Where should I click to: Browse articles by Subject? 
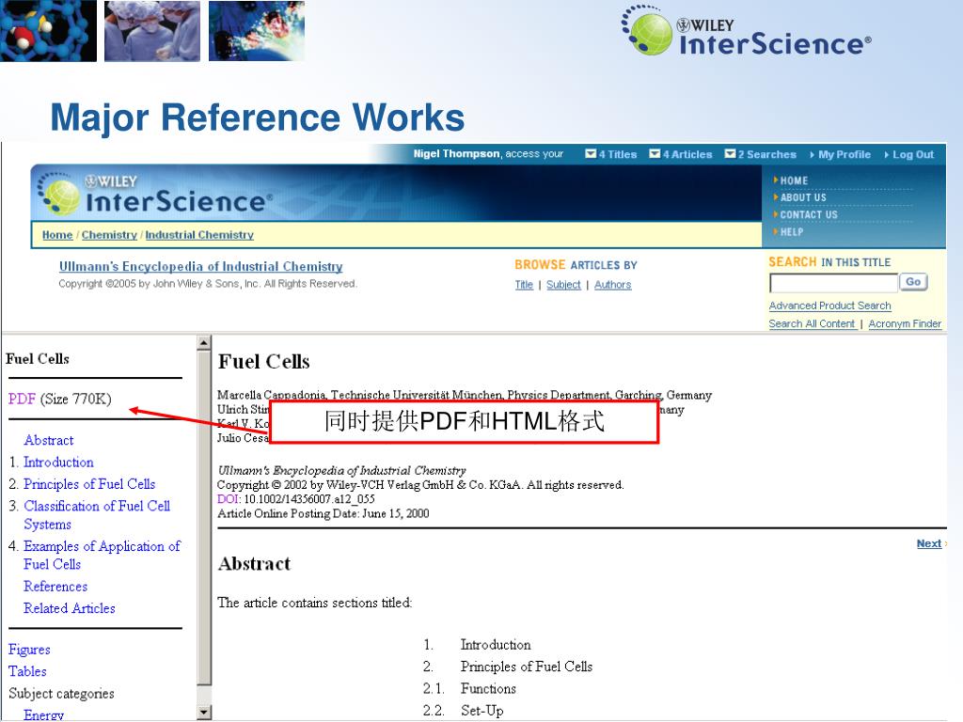563,285
